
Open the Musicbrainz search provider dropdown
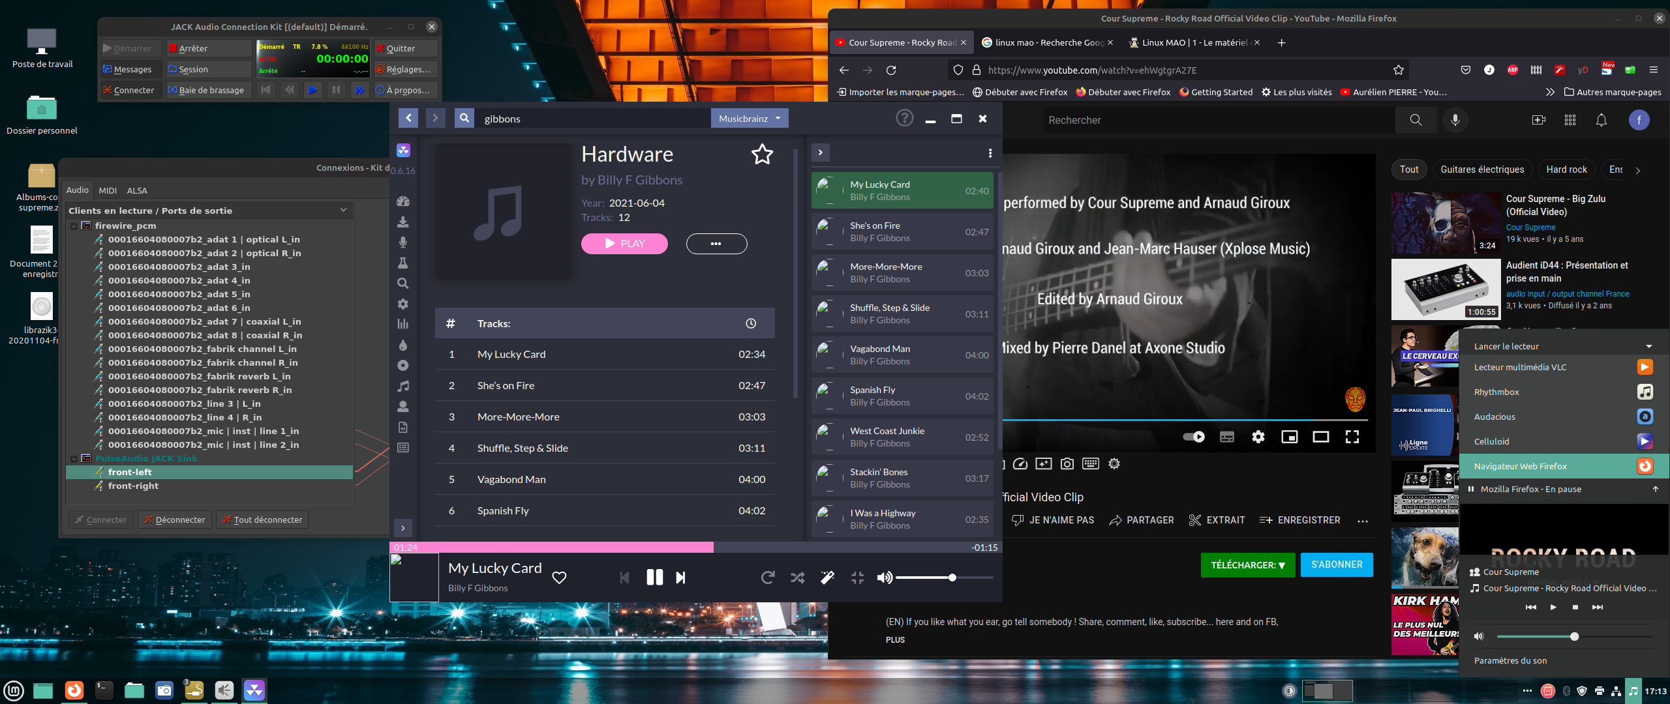point(749,119)
